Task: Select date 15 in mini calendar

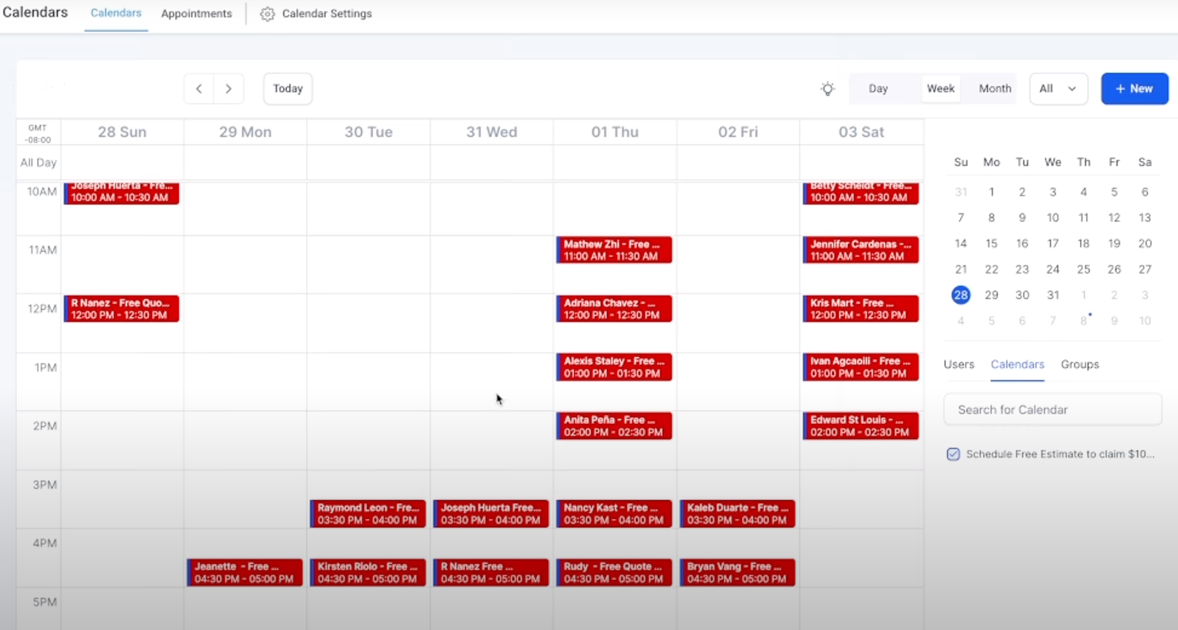Action: tap(991, 244)
